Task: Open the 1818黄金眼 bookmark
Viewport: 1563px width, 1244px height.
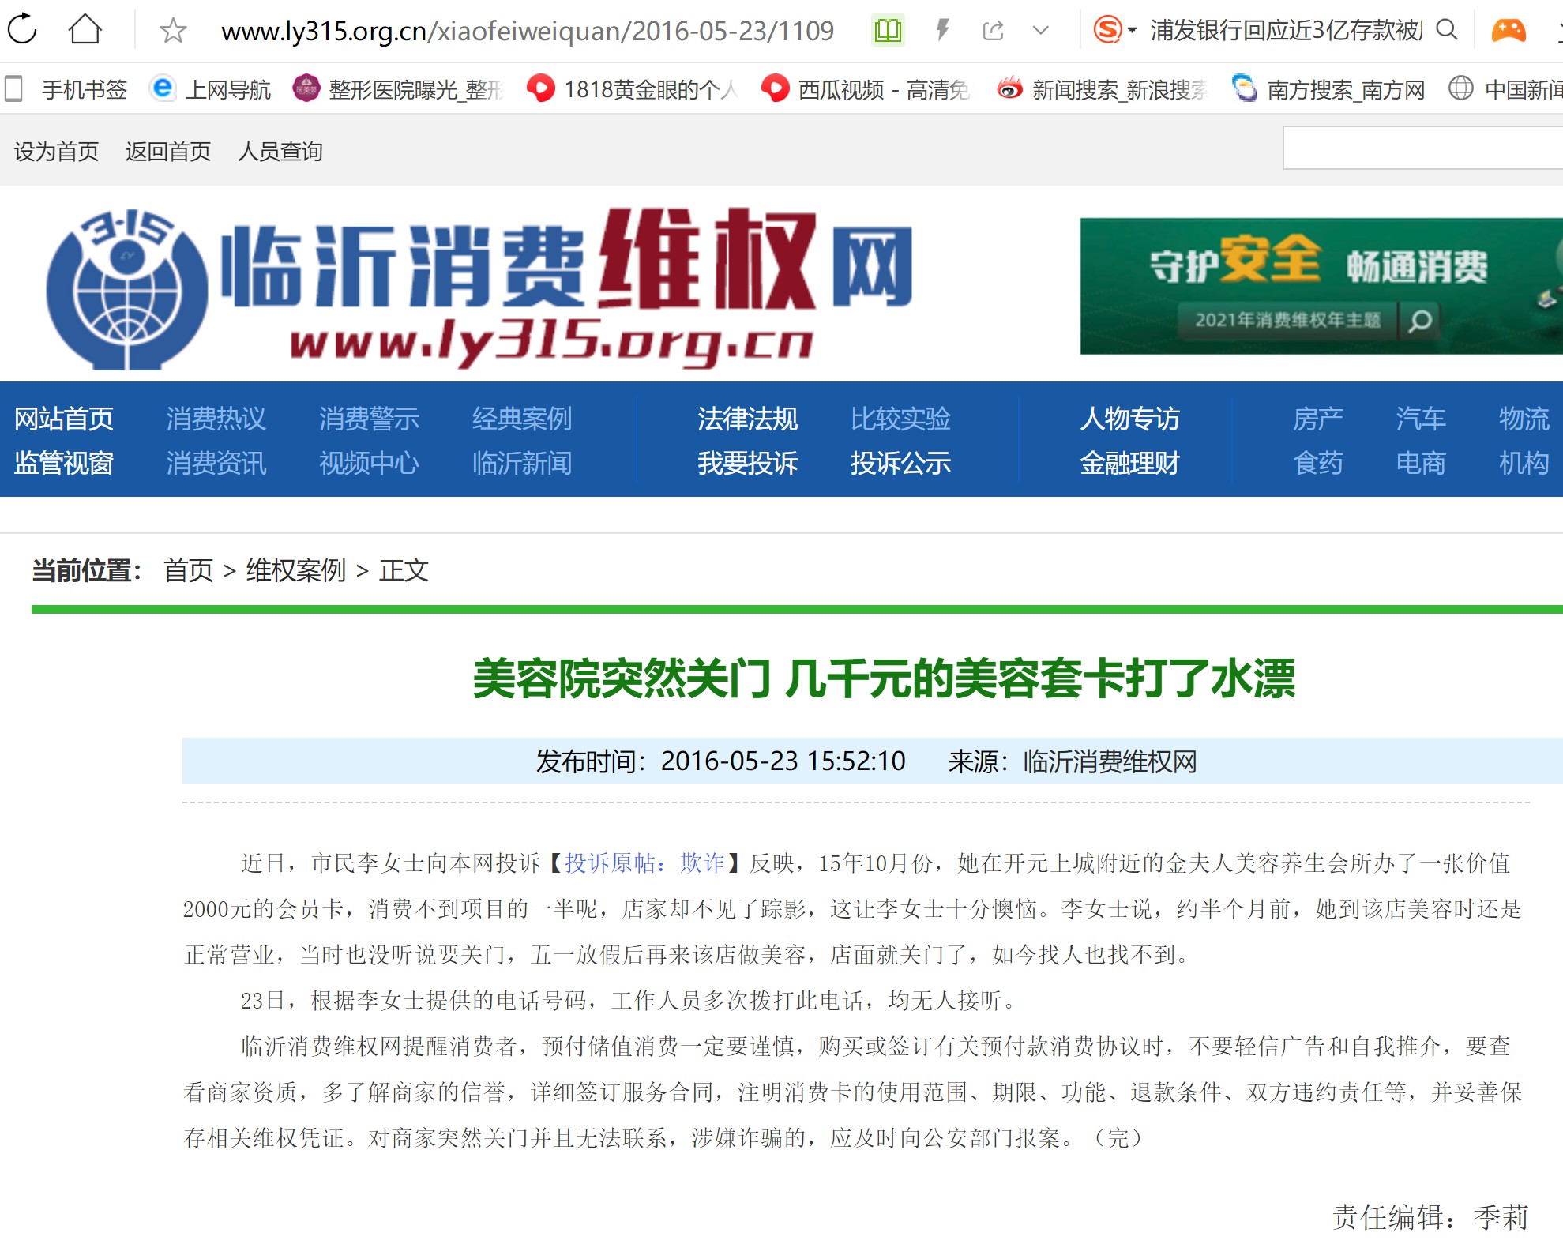Action: (633, 89)
